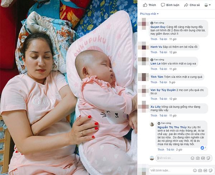215x175 pixels.
Task: Click emoji icon in Viết bình luận field
Action: point(195,170)
